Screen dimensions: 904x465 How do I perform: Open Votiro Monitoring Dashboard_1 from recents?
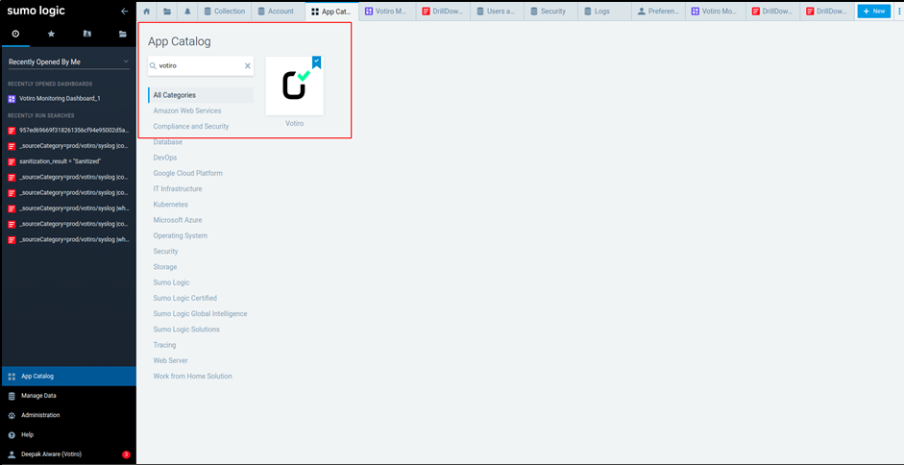[x=60, y=99]
